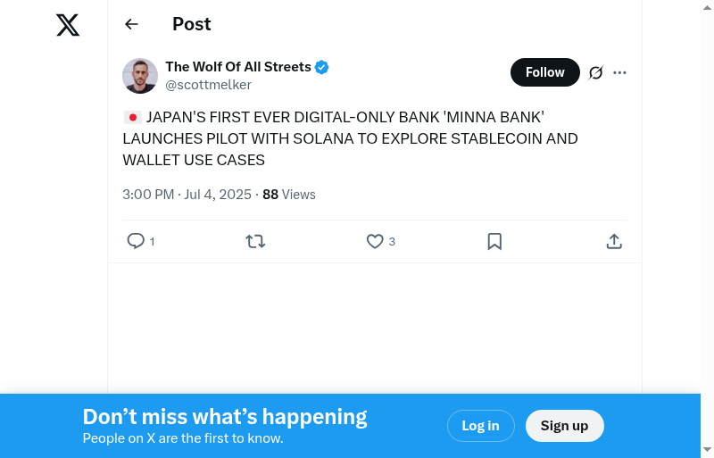Open the three-dot more options menu
This screenshot has height=458, width=714.
(620, 72)
